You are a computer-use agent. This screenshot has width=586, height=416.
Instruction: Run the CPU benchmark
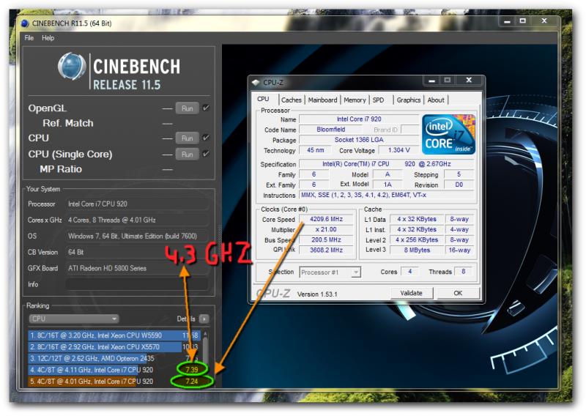click(x=188, y=138)
